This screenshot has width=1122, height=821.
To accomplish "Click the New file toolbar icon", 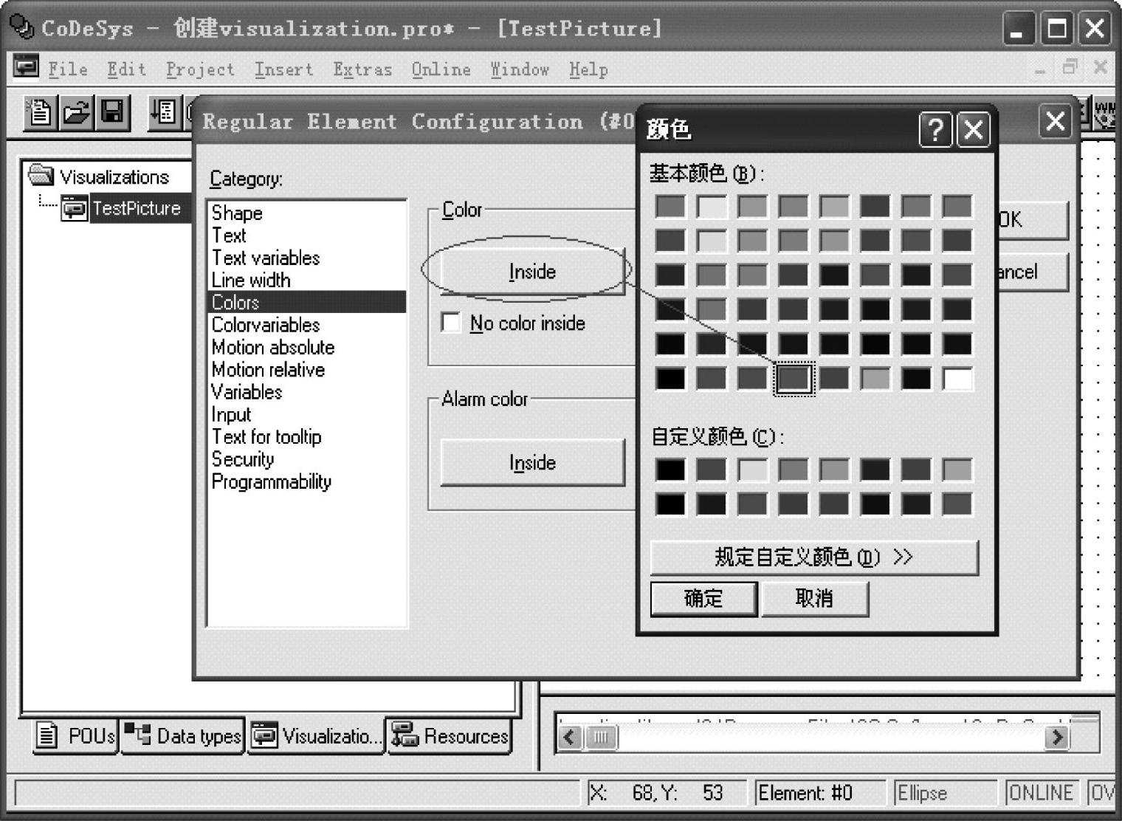I will [41, 113].
